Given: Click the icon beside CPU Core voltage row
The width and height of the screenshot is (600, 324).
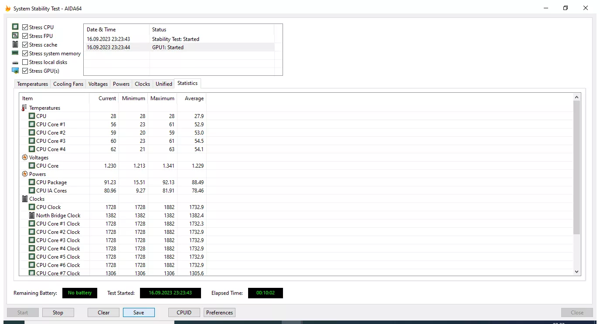Looking at the screenshot, I should (x=32, y=165).
